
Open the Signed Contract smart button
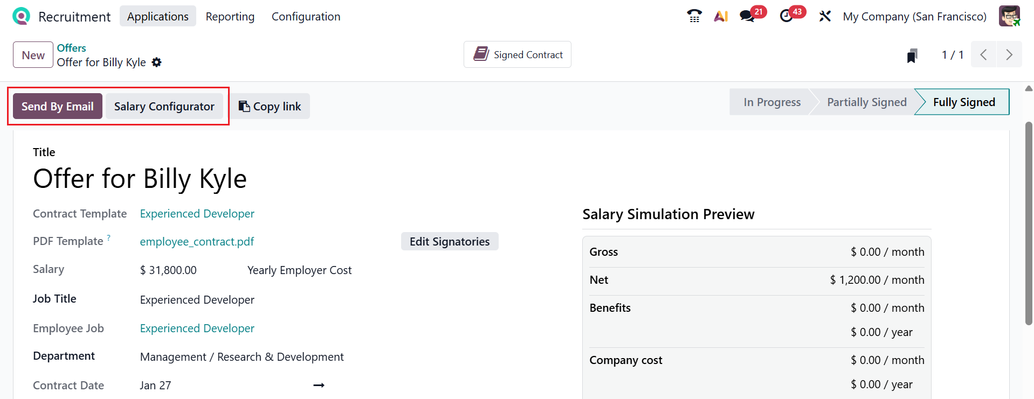[518, 54]
